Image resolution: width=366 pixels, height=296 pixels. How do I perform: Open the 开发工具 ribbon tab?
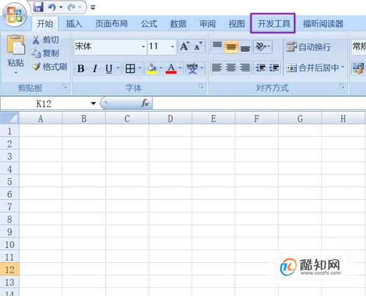(x=274, y=24)
